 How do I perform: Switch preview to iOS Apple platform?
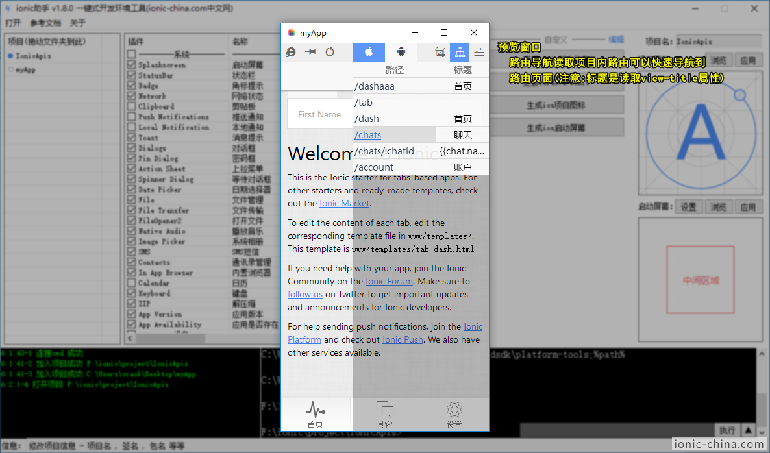[x=369, y=52]
